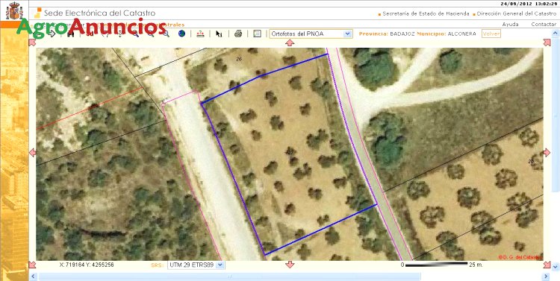The image size is (560, 281).
Task: Click the zoom magnifier tool
Action: coord(166,34)
